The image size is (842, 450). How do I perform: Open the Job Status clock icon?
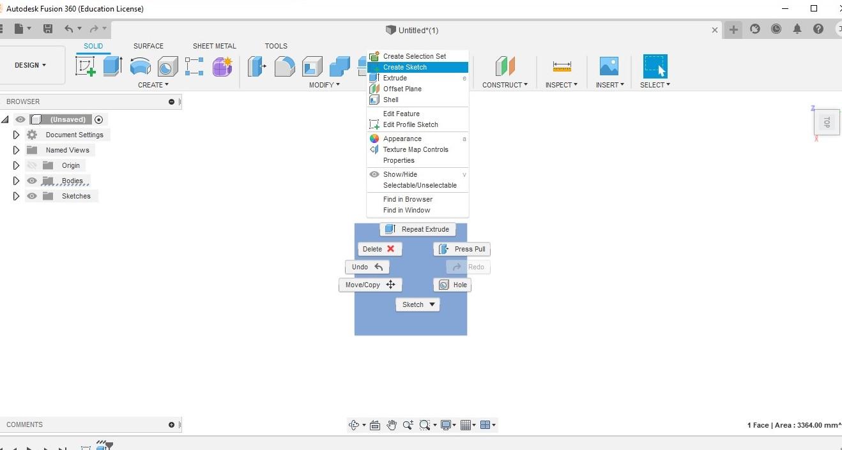776,29
